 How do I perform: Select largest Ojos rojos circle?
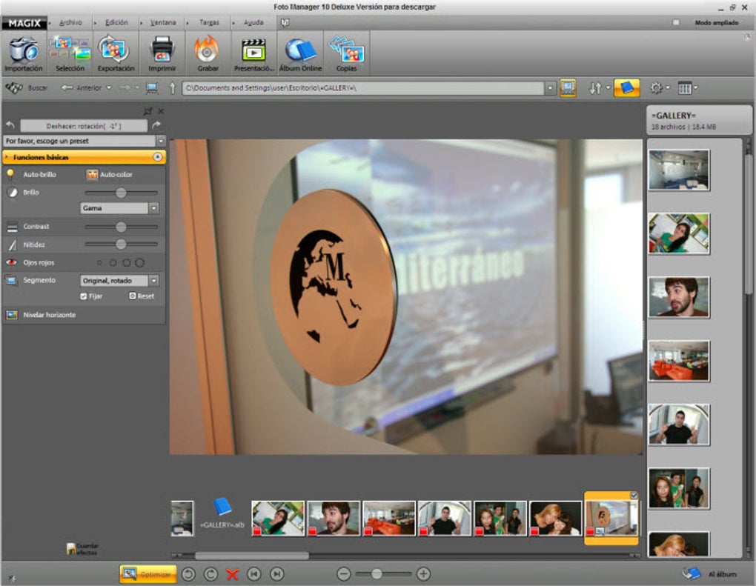140,263
